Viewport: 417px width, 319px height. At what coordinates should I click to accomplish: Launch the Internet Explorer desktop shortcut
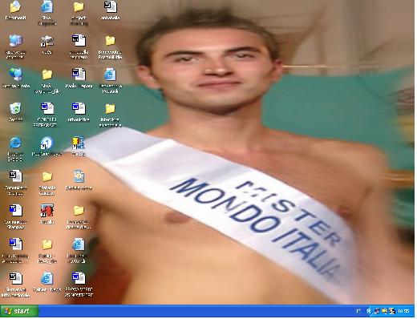15,143
